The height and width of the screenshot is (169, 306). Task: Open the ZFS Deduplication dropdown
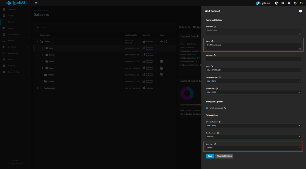[x=254, y=126]
